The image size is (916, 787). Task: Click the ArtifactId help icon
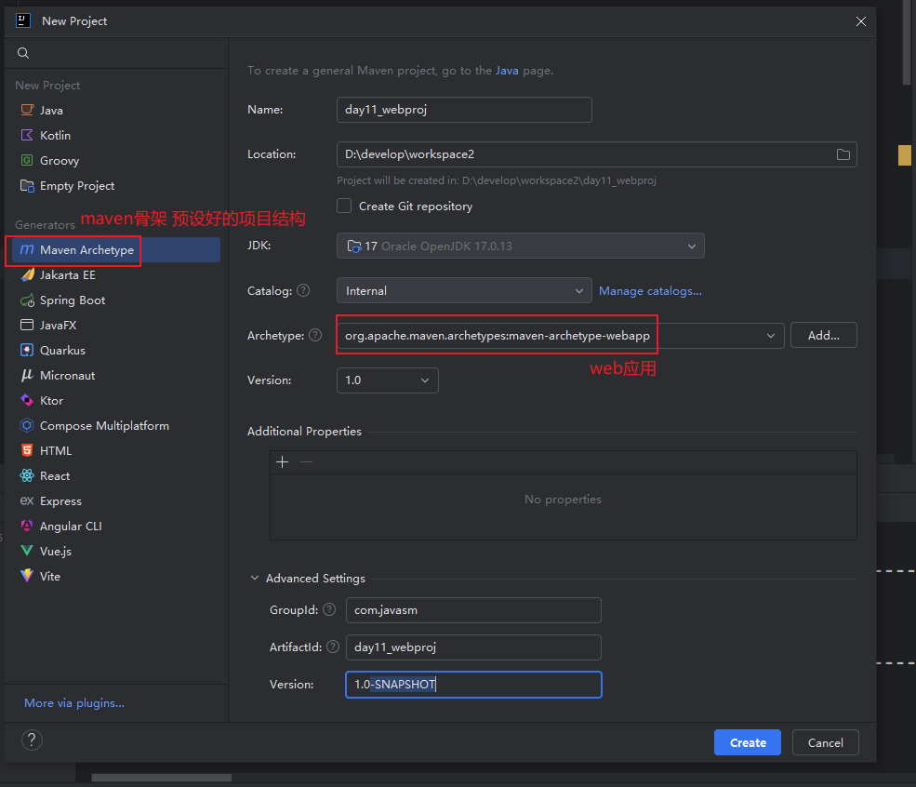click(x=333, y=647)
